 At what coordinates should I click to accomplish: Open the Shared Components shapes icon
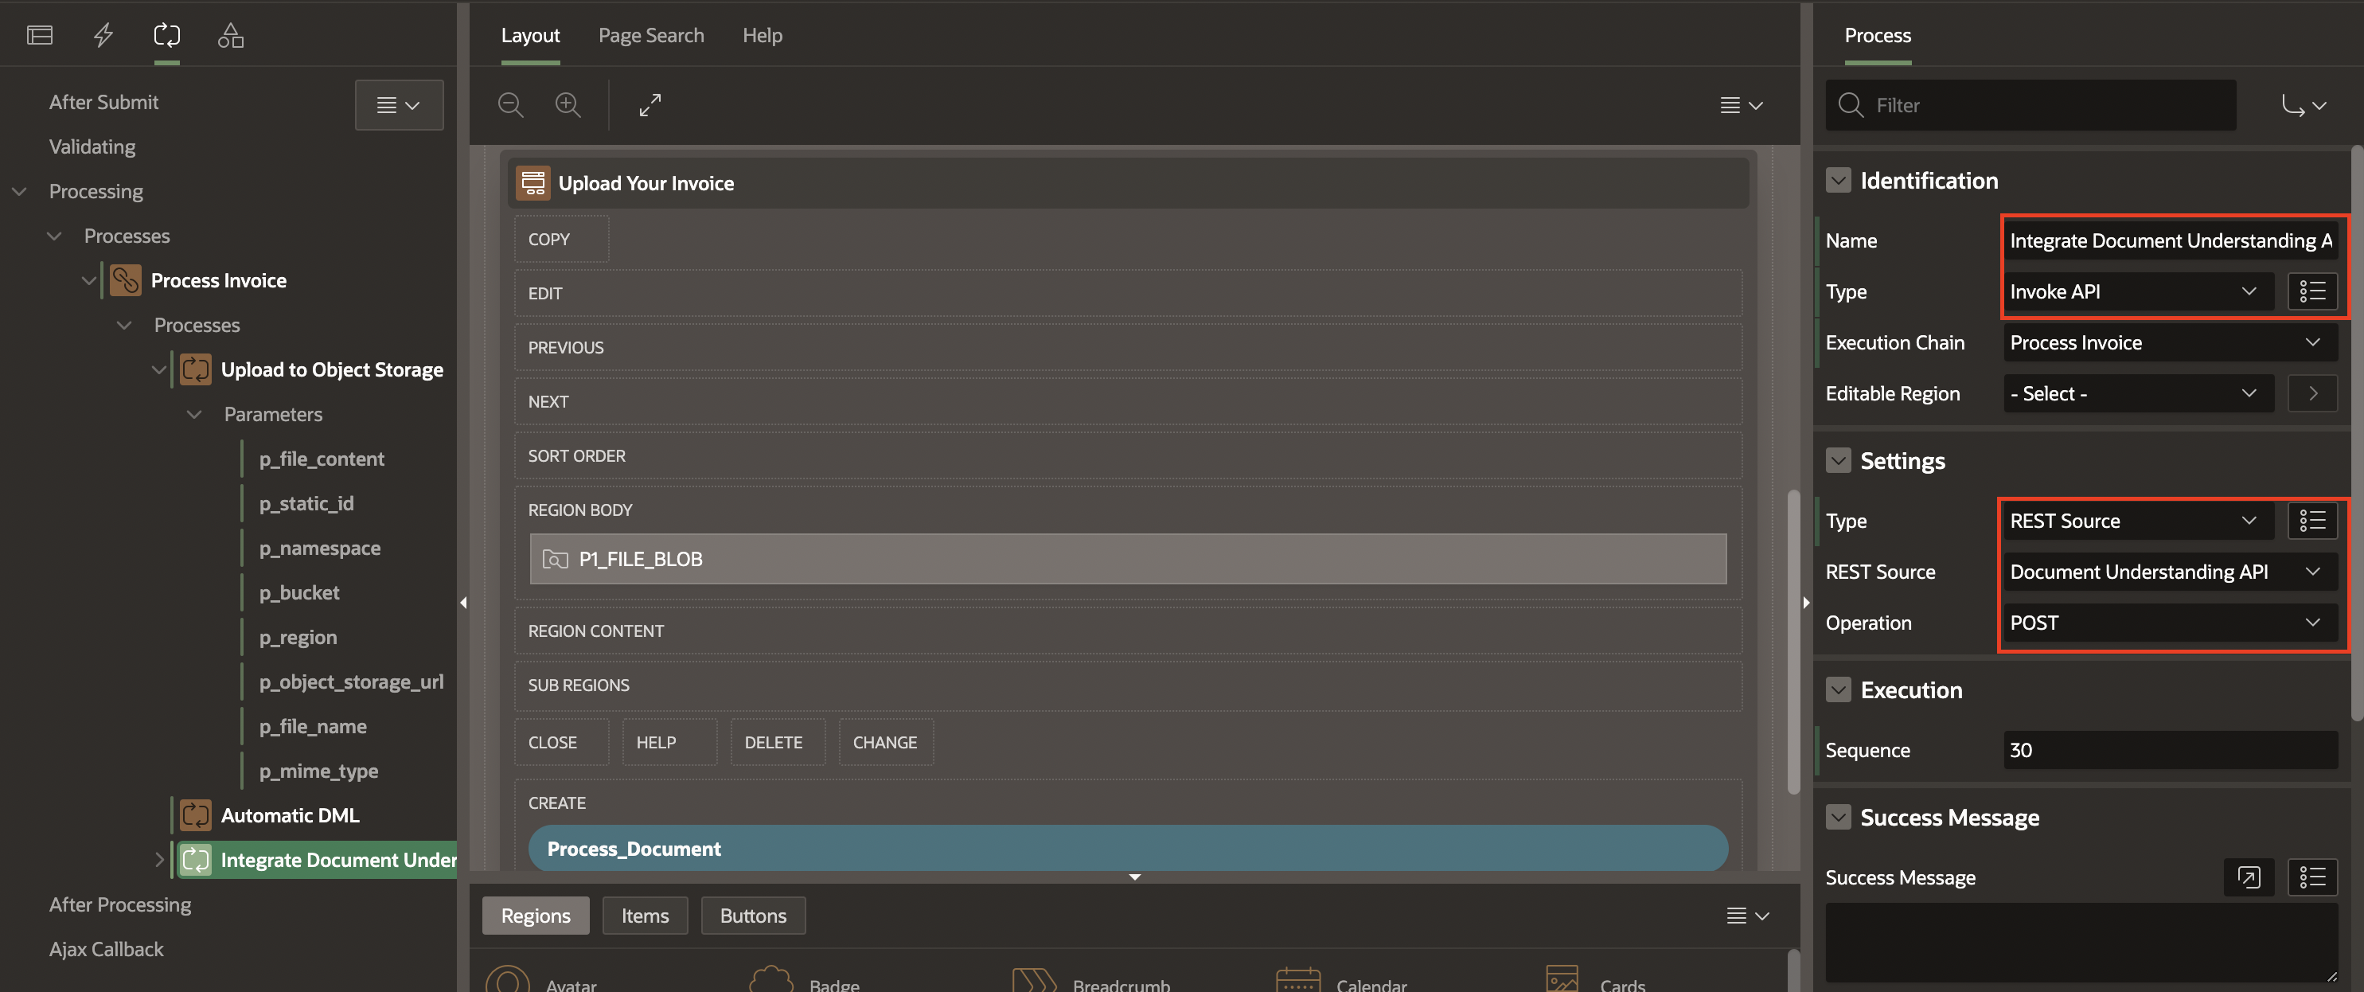[230, 35]
